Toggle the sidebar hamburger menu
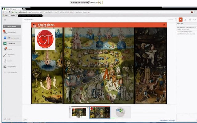 pos(5,20)
